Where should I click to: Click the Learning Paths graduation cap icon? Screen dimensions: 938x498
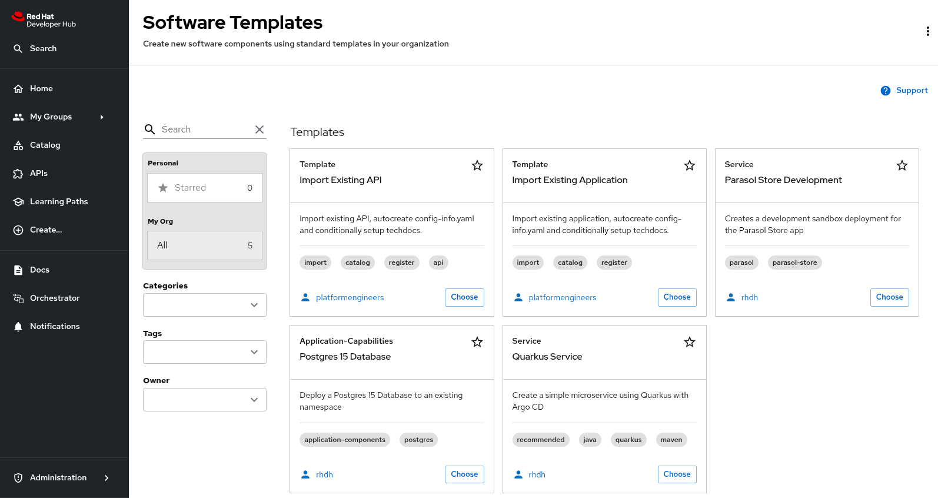point(18,201)
